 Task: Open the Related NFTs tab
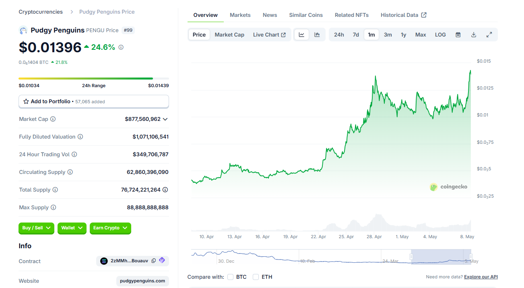click(352, 15)
